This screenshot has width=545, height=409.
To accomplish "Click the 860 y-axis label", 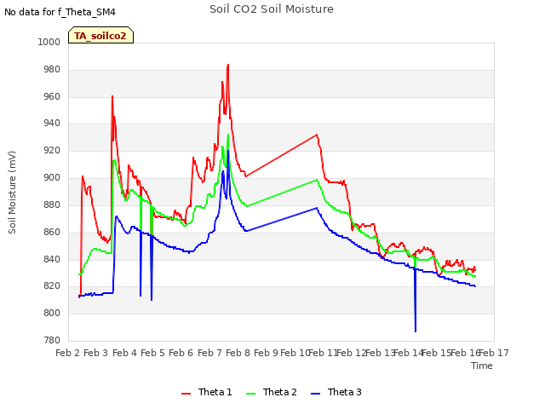I will click(x=52, y=232).
